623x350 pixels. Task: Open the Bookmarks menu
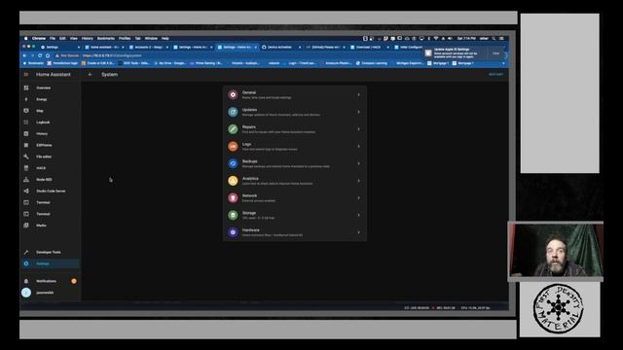[x=106, y=39]
